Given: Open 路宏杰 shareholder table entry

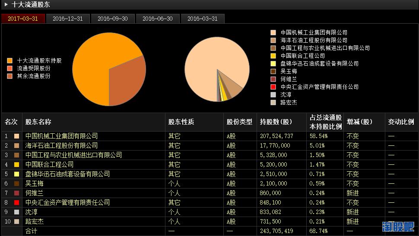Looking at the screenshot, I should point(34,222).
